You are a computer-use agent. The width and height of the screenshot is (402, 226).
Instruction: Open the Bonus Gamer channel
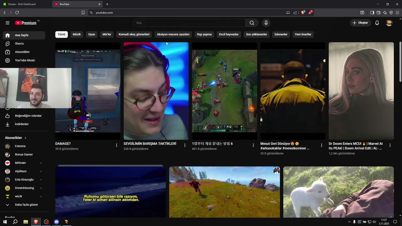(x=24, y=154)
